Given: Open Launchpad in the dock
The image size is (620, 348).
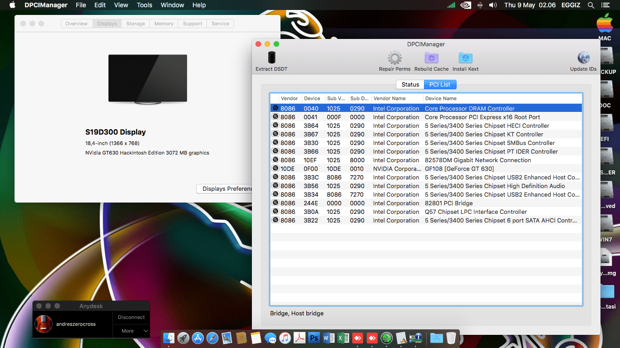Looking at the screenshot, I should coord(183,338).
